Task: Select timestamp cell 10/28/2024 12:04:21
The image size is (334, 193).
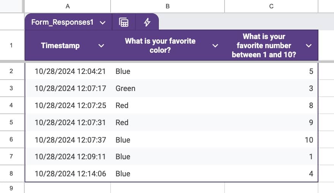Action: [x=70, y=71]
